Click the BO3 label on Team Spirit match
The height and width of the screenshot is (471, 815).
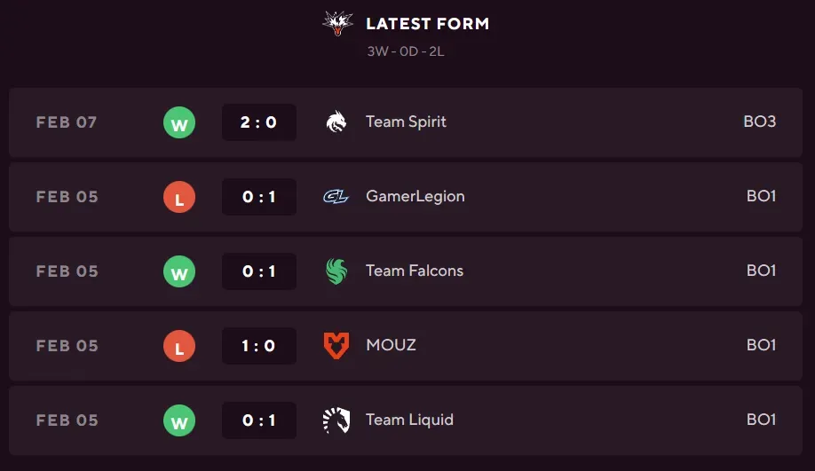tap(759, 122)
